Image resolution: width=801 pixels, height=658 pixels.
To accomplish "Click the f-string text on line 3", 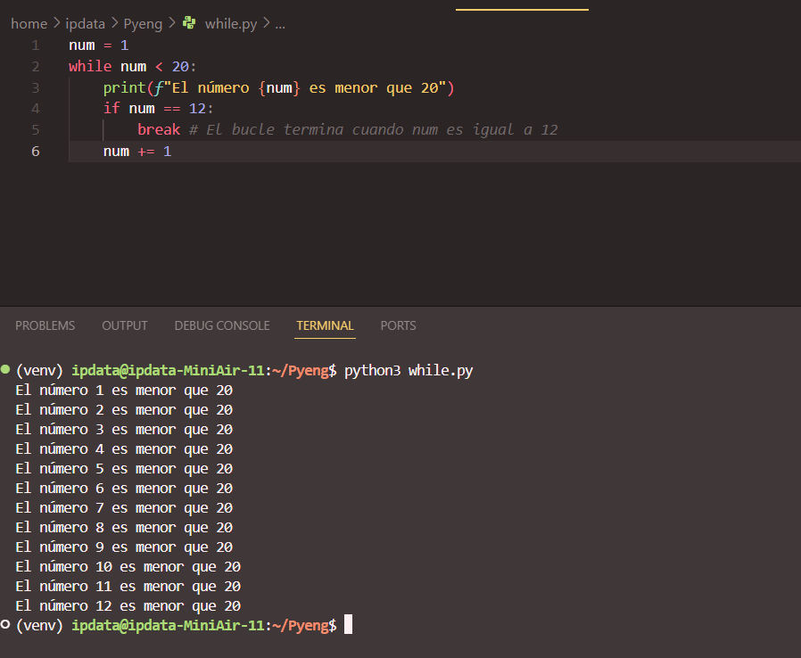I will click(x=301, y=87).
